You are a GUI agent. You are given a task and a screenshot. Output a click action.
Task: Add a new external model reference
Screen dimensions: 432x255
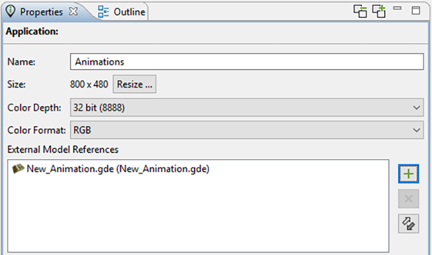408,174
